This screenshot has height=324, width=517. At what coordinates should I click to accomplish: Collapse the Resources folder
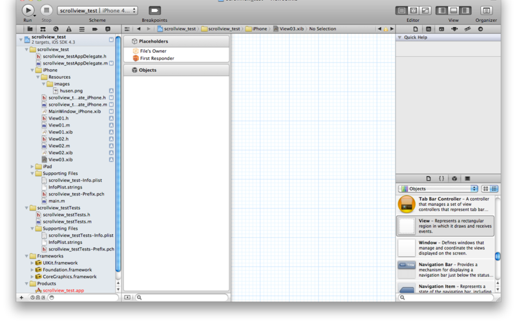point(38,77)
